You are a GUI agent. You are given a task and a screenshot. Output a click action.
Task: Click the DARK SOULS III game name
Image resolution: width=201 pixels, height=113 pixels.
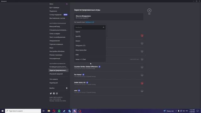[80, 83]
